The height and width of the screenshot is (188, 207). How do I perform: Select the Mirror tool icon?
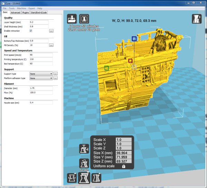(96, 178)
